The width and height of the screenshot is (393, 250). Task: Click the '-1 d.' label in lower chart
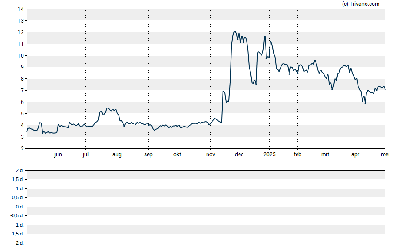(19, 225)
